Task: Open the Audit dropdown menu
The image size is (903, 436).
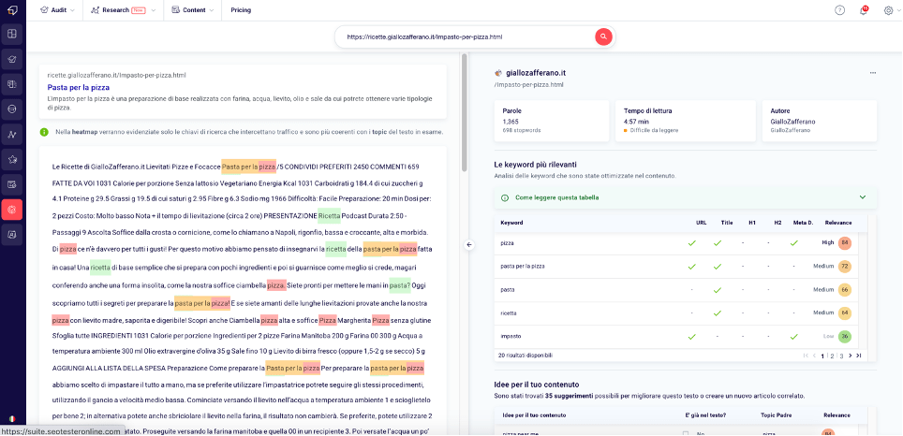Action: [57, 10]
